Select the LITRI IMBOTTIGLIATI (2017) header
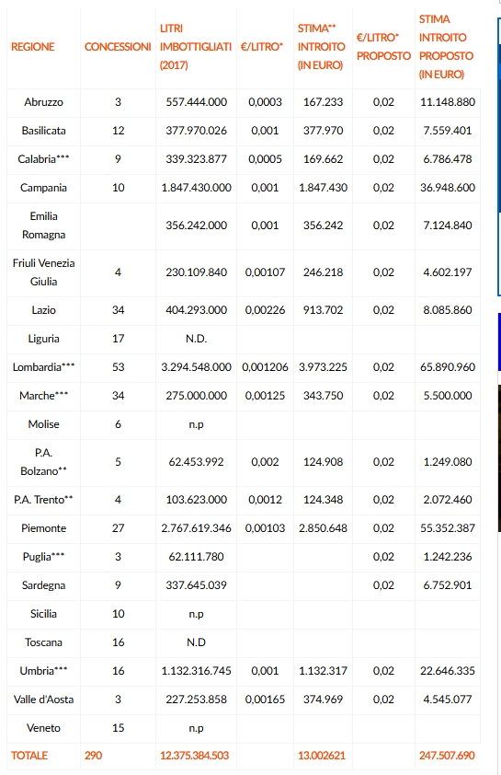The height and width of the screenshot is (775, 501). tap(196, 47)
